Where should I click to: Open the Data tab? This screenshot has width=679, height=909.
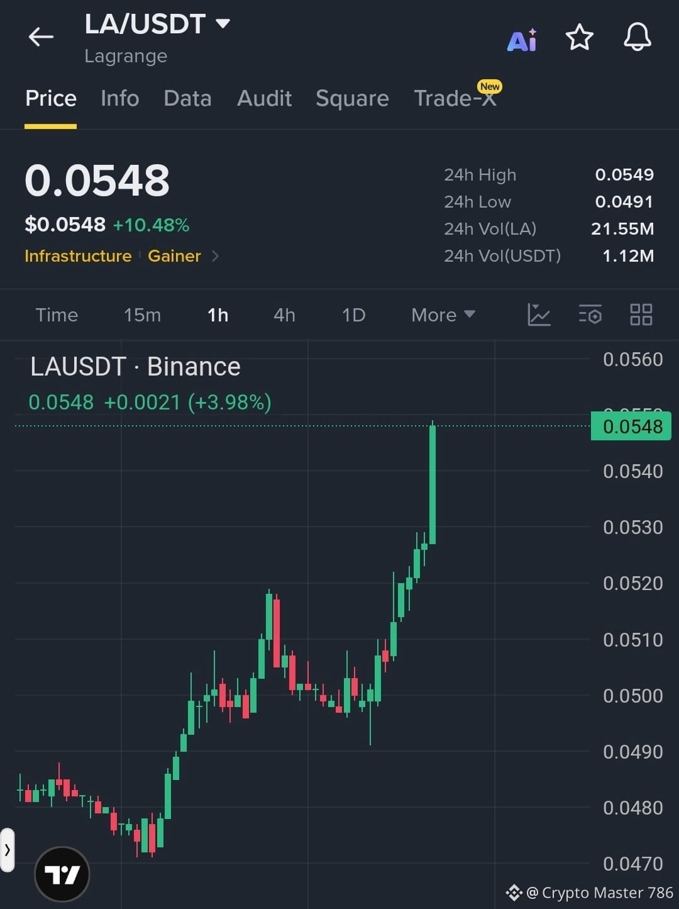point(187,99)
